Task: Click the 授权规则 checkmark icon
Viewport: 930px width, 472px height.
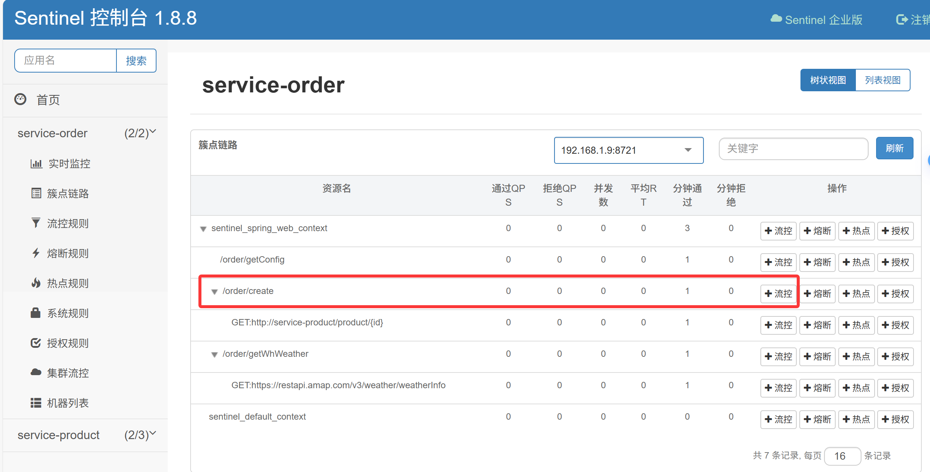Action: (36, 343)
